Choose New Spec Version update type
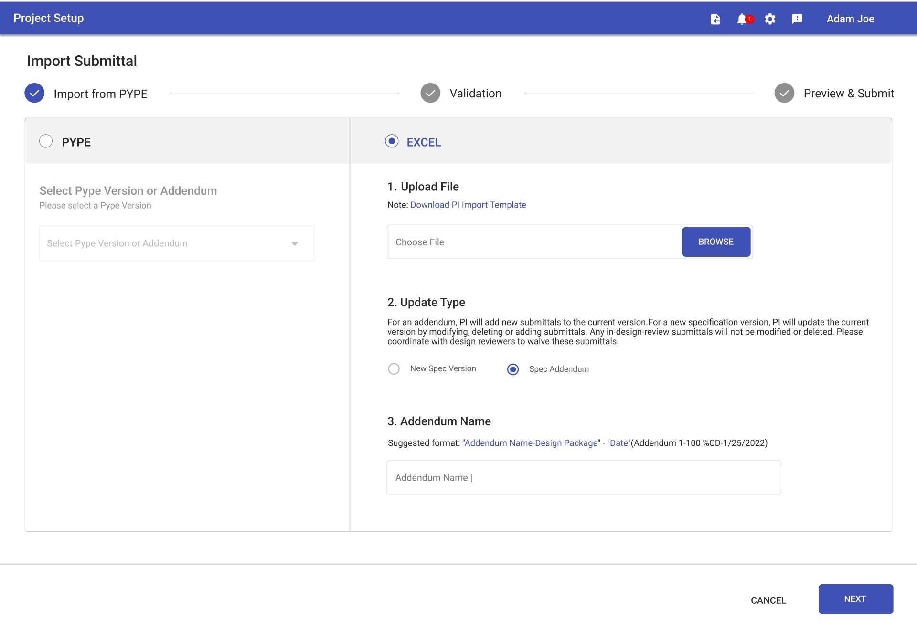 tap(394, 368)
